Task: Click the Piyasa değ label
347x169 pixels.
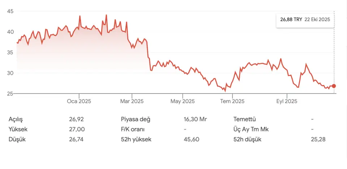Action: tap(136, 119)
